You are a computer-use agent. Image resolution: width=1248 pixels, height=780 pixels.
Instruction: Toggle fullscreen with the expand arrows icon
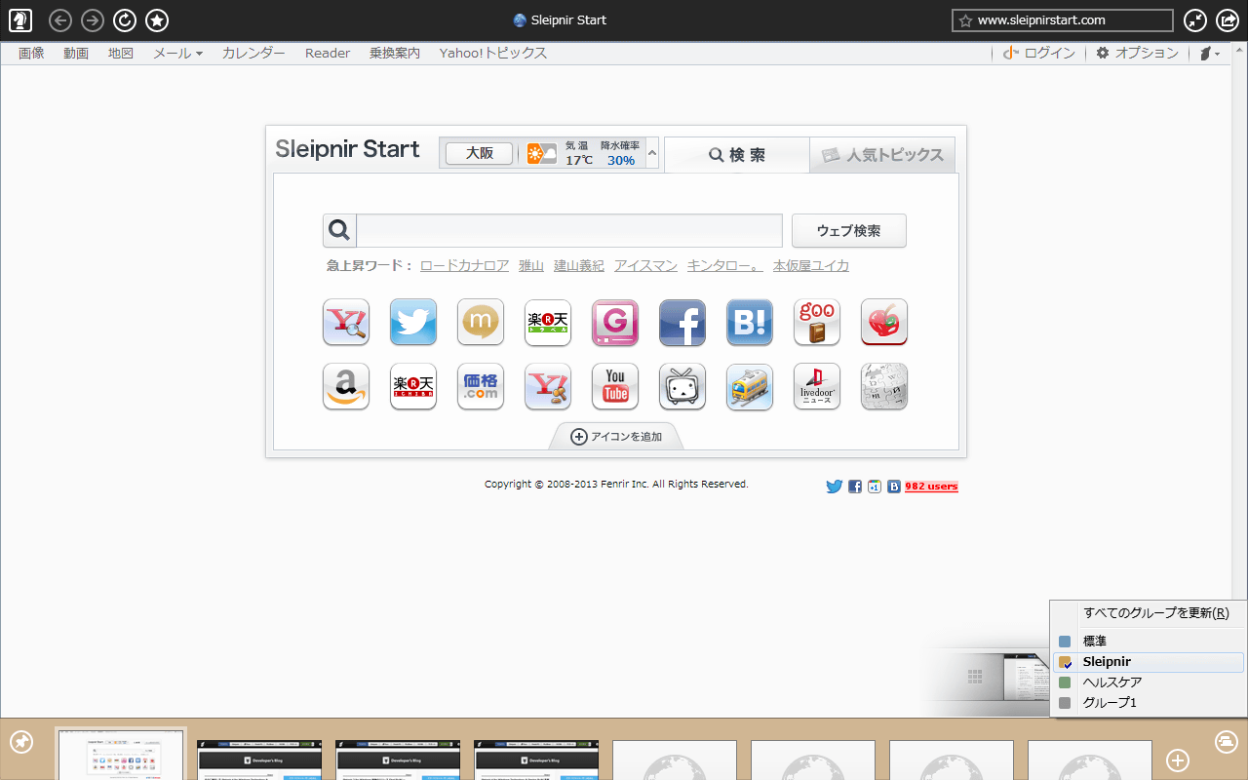pyautogui.click(x=1195, y=19)
